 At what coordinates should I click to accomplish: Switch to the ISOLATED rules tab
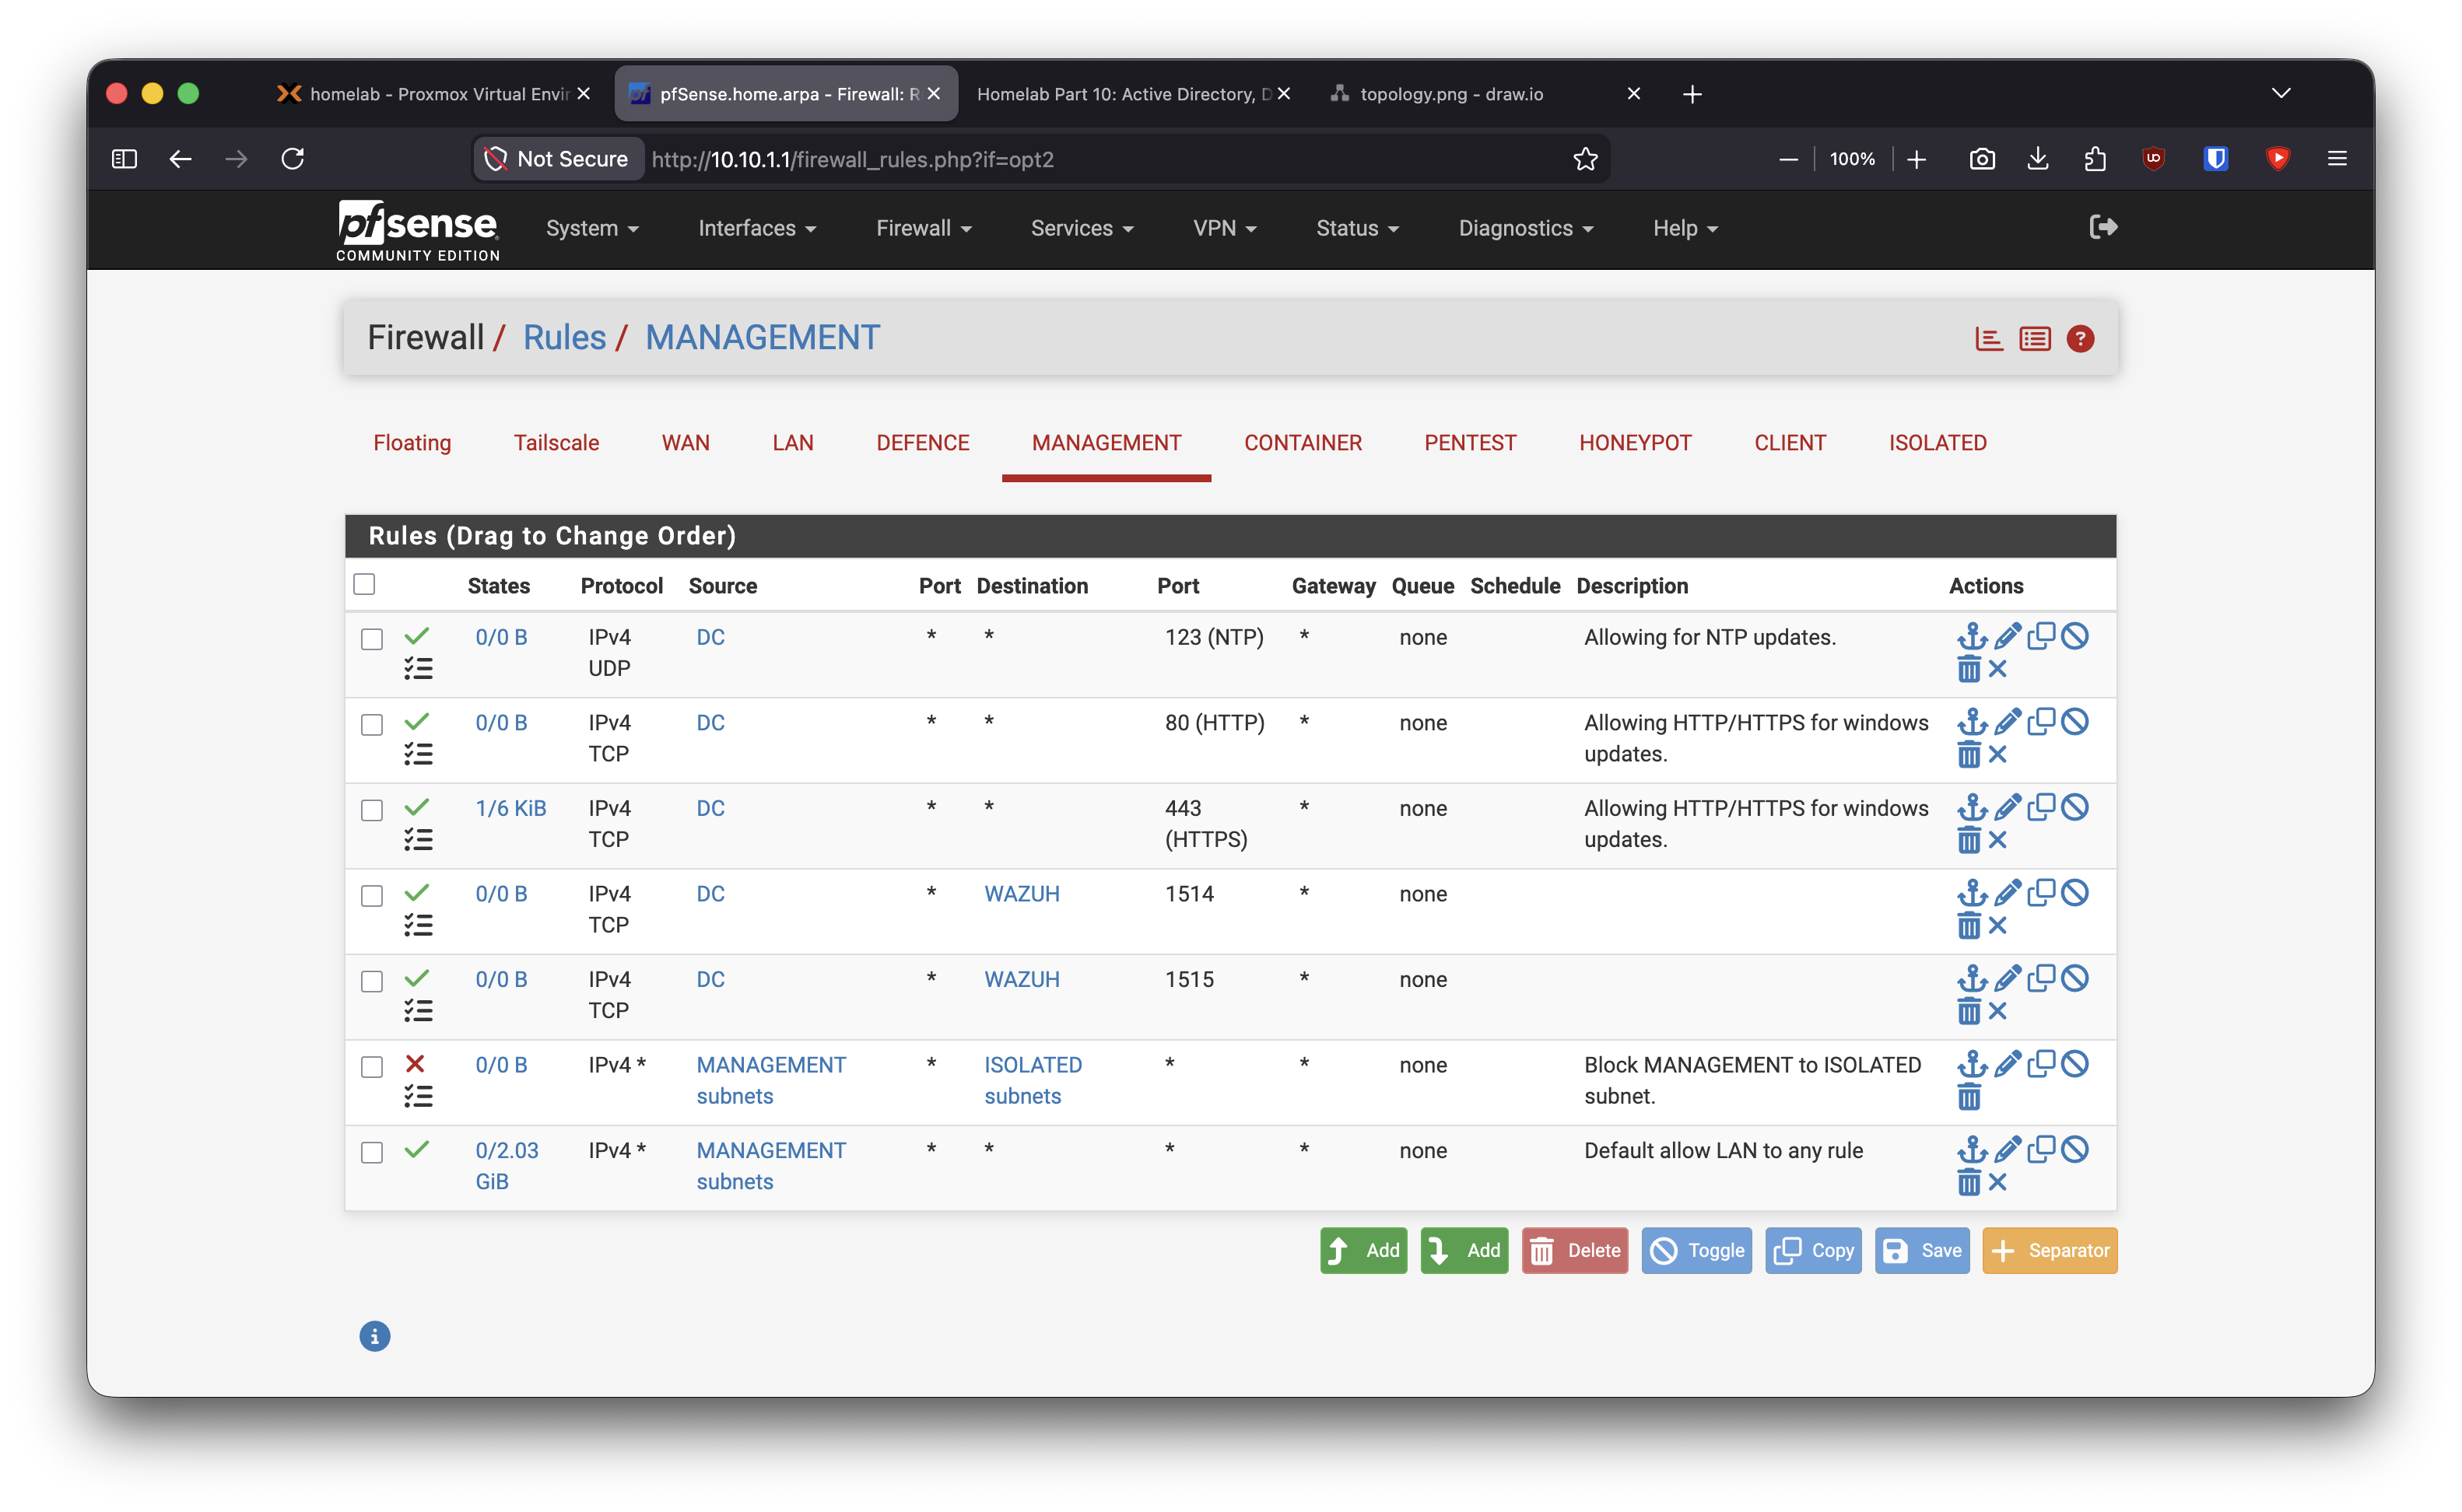click(1937, 442)
